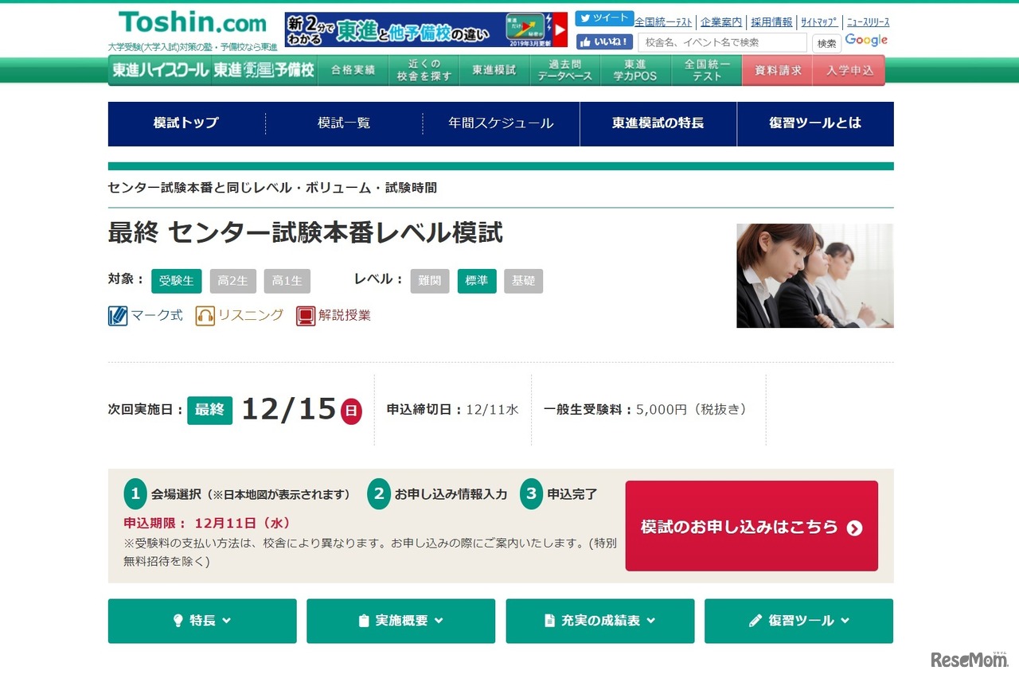Viewport: 1019px width, 678px height.
Task: Click the Toshin.com logo
Action: 192,22
